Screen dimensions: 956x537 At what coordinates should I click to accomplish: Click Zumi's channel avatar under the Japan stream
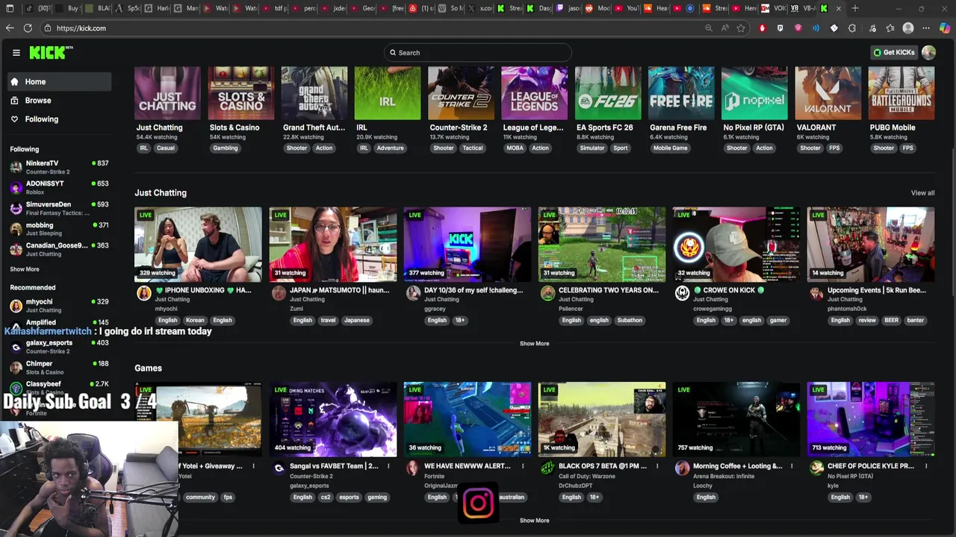click(279, 293)
